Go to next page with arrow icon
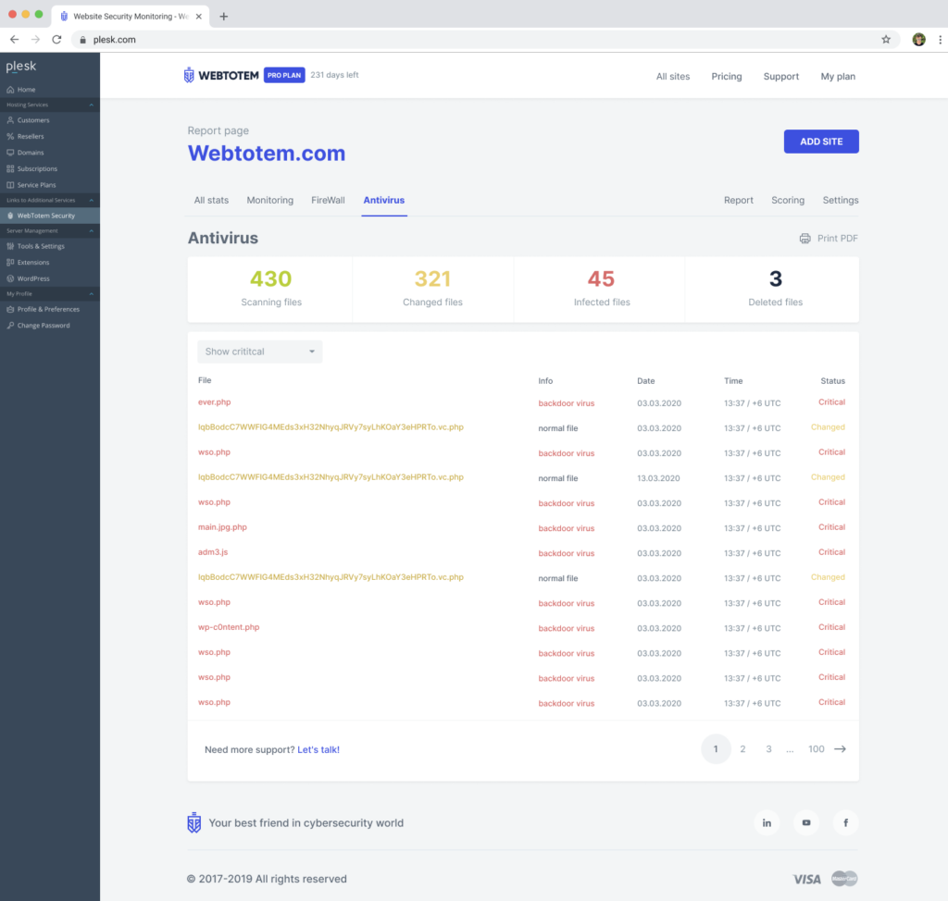The height and width of the screenshot is (901, 948). click(840, 749)
